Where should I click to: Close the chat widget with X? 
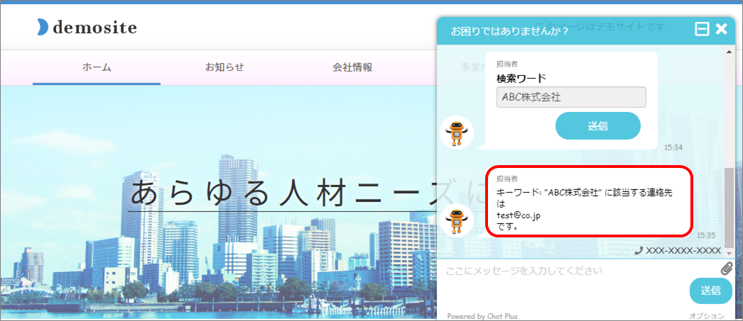coord(721,29)
